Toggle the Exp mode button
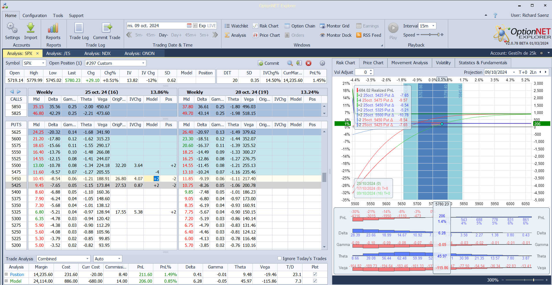Image resolution: width=552 pixels, height=285 pixels. coord(202,26)
